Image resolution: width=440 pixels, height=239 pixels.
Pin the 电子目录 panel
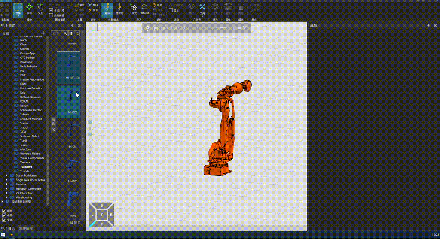click(x=72, y=25)
